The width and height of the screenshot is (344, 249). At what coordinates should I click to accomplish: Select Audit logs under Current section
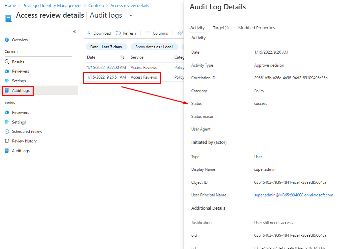tap(21, 91)
